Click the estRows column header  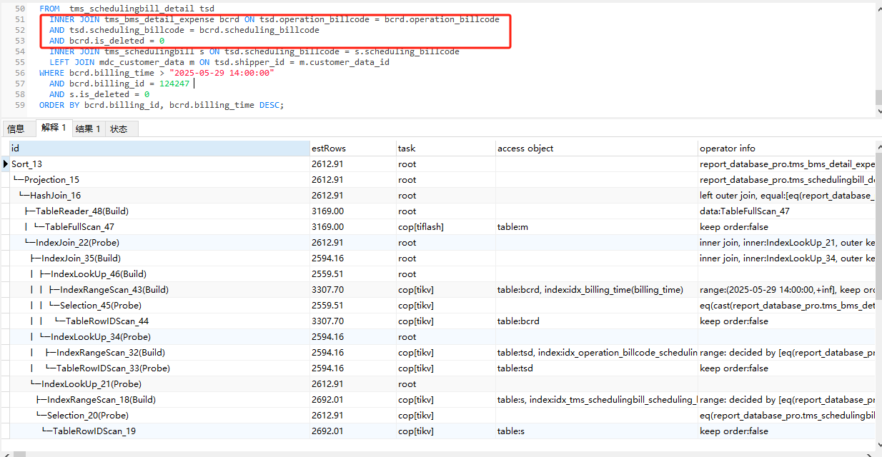point(329,149)
